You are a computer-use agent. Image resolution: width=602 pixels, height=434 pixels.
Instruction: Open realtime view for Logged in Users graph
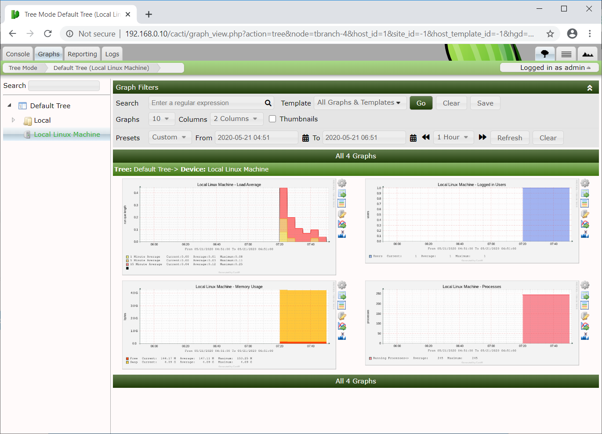tap(585, 224)
